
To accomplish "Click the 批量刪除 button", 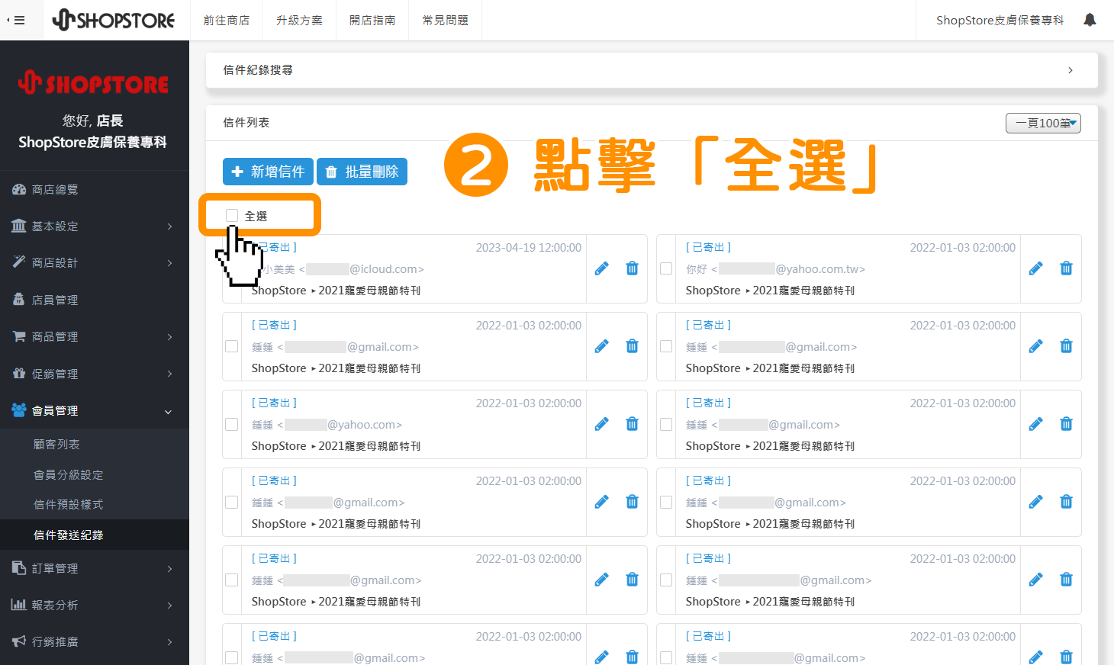I will click(x=362, y=172).
